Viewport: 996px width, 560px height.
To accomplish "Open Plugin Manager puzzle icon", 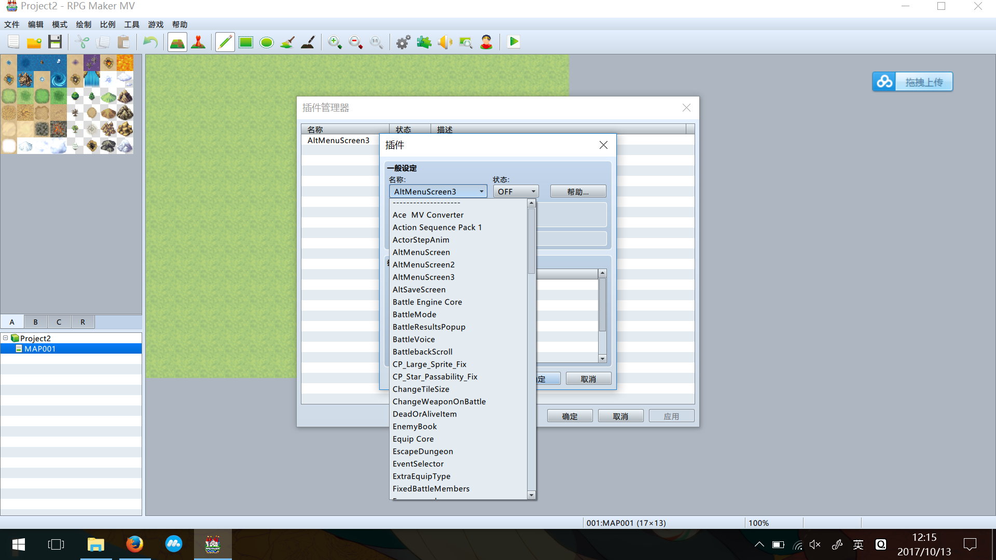I will click(x=424, y=42).
